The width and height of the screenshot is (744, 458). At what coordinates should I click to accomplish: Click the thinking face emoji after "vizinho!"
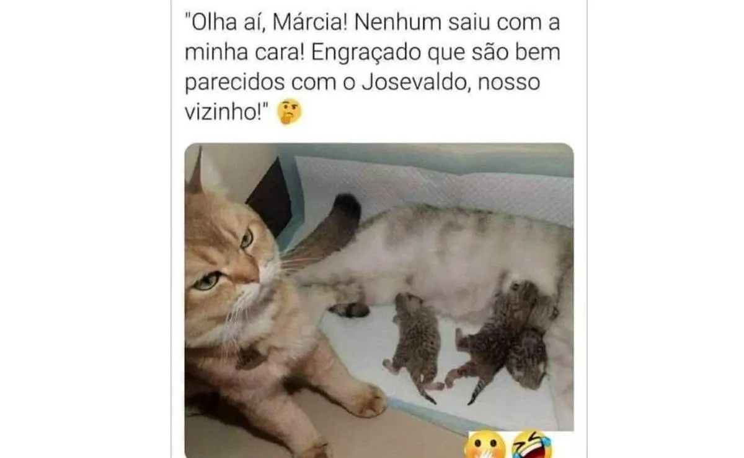point(290,111)
